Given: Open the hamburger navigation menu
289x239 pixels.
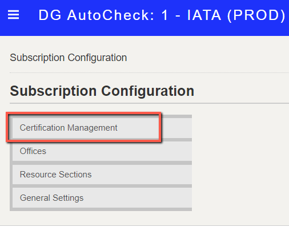Looking at the screenshot, I should pos(13,15).
